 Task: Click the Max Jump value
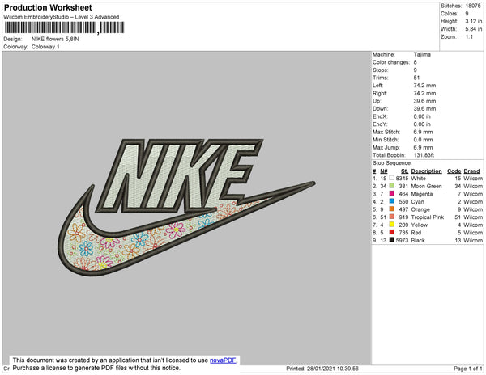[423, 147]
